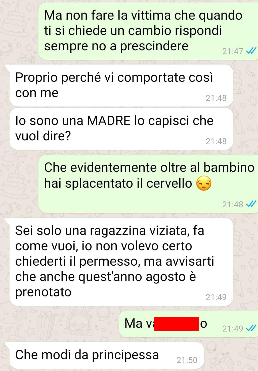Tap the message 'Proprio perché vi comportate così'
Viewport: 258px width, 371px height.
(x=121, y=86)
